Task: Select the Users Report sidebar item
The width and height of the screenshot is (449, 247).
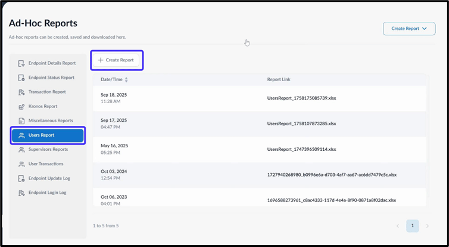Action: pyautogui.click(x=48, y=135)
